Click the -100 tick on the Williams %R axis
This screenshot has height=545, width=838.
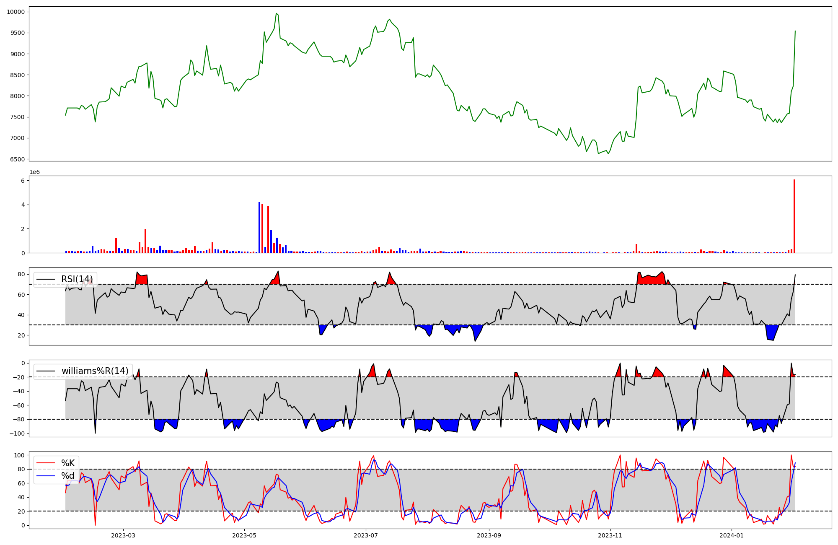17,433
